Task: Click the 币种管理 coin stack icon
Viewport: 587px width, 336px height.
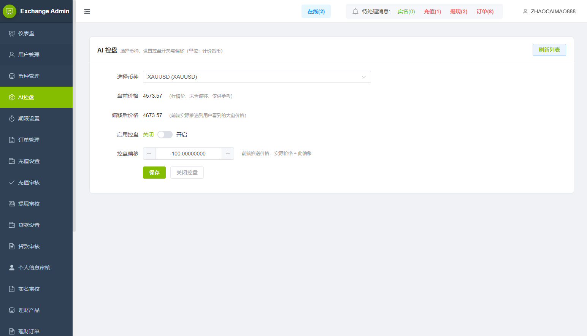Action: (x=12, y=76)
